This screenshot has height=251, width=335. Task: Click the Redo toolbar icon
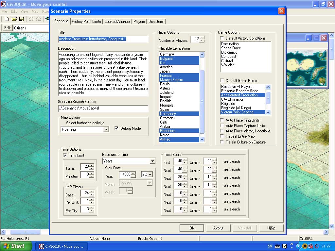39,19
